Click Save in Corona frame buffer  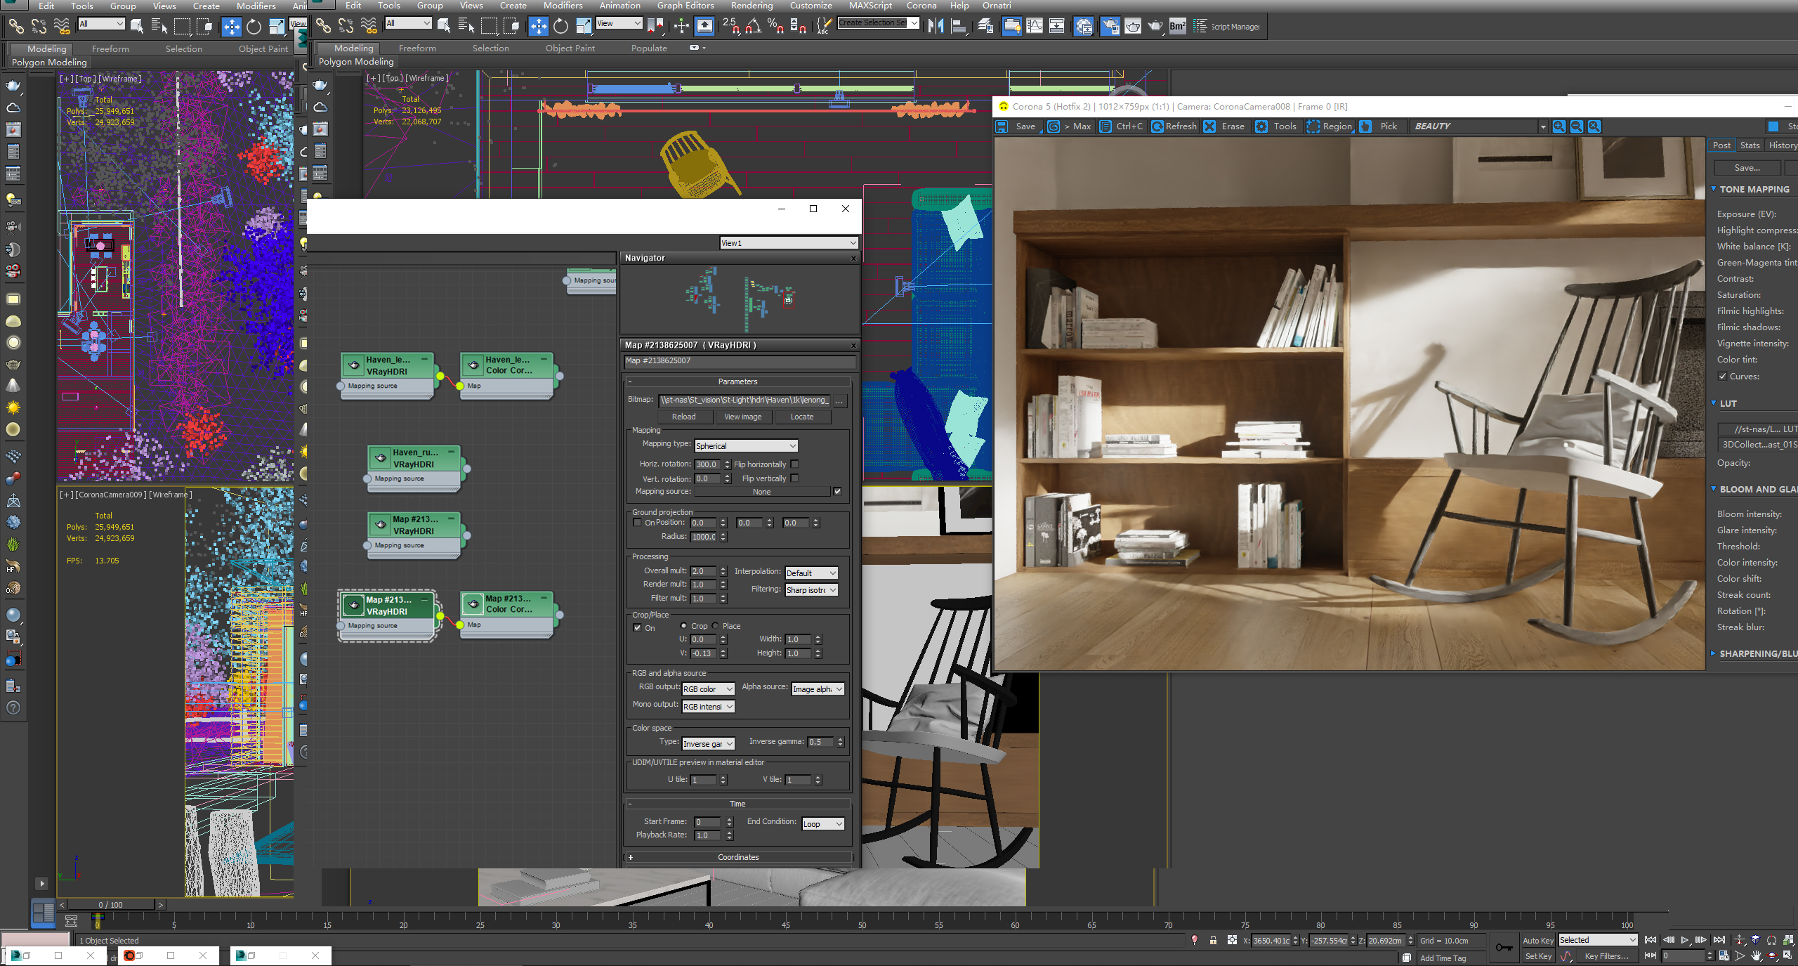click(1018, 126)
